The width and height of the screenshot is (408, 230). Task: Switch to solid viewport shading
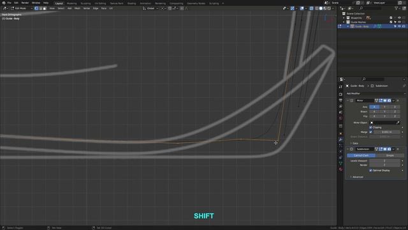321,8
